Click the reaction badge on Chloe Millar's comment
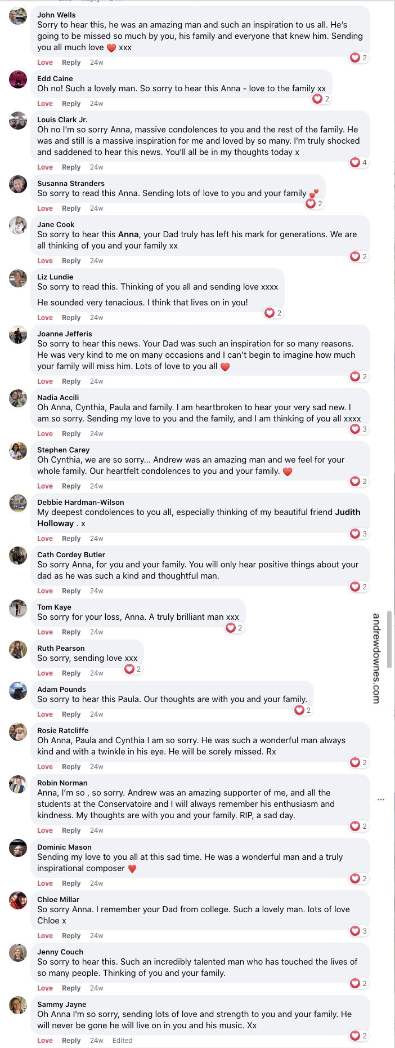 tap(358, 931)
